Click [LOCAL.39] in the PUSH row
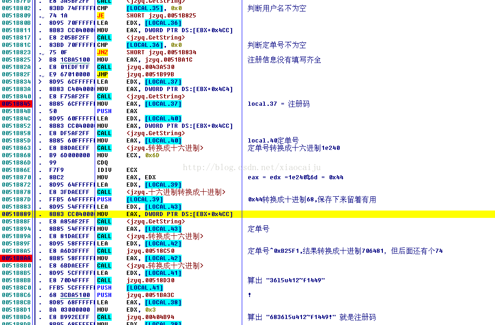Screen dimensions: 495x325 pyautogui.click(x=145, y=200)
